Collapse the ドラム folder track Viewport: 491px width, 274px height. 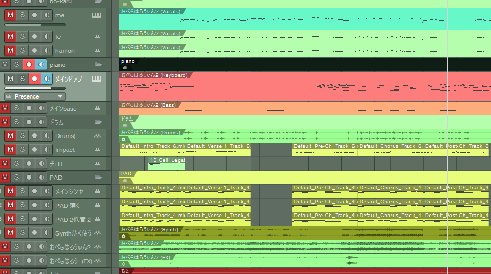click(98, 122)
